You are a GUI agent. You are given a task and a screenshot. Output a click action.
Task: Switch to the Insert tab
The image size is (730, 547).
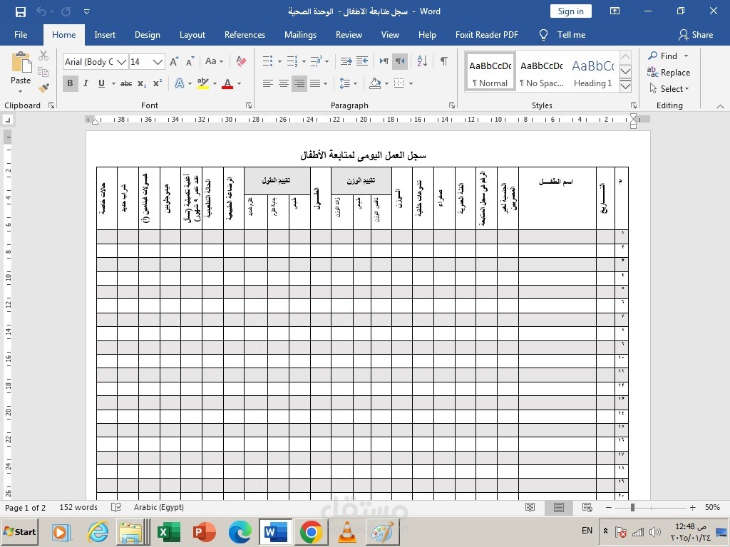[x=105, y=35]
